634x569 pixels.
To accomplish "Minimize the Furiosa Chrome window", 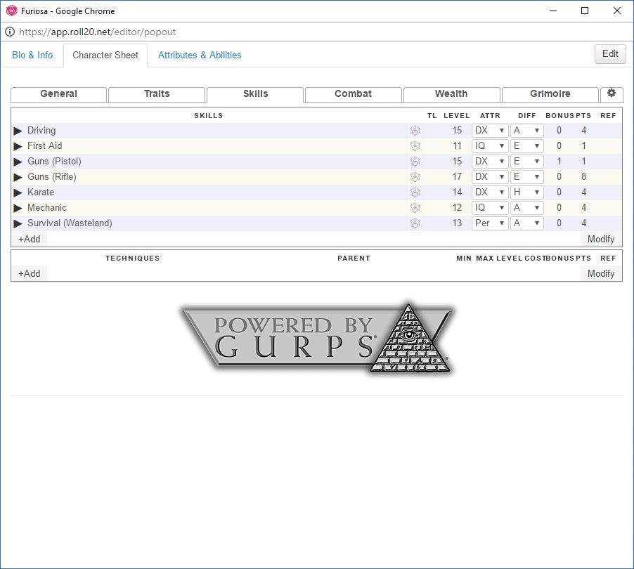I will (553, 11).
